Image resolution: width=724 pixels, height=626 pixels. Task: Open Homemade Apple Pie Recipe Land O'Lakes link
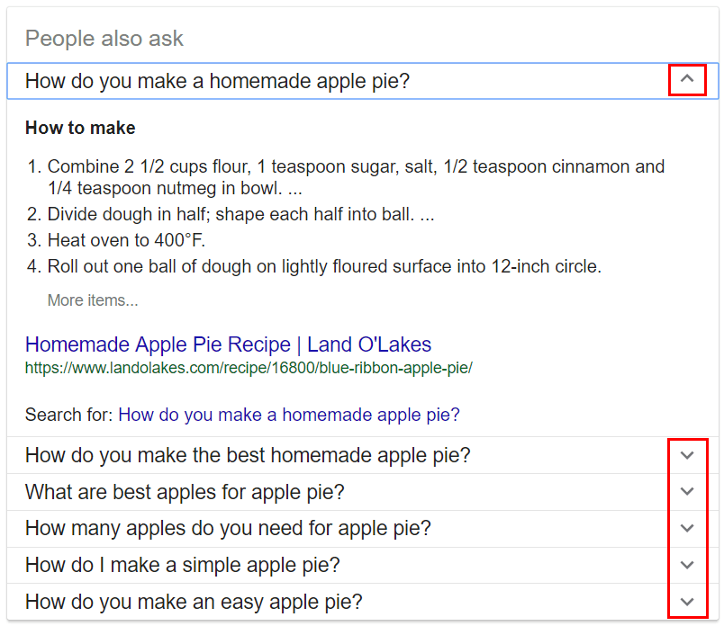(x=228, y=344)
